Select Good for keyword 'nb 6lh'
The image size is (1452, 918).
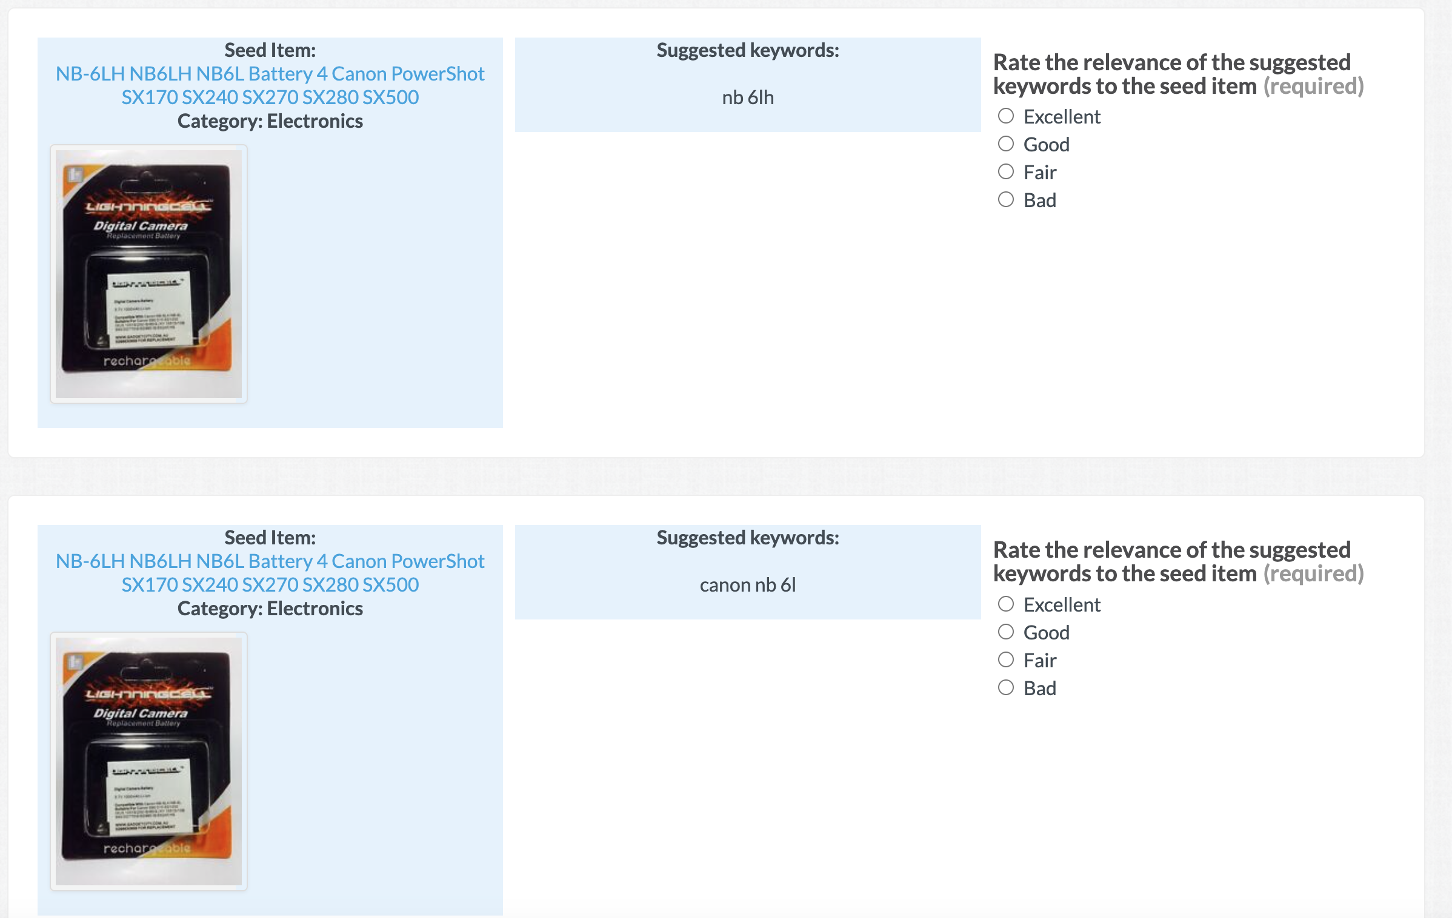1006,144
